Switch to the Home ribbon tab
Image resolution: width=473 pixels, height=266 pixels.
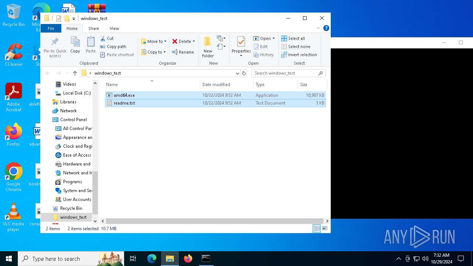(x=72, y=28)
